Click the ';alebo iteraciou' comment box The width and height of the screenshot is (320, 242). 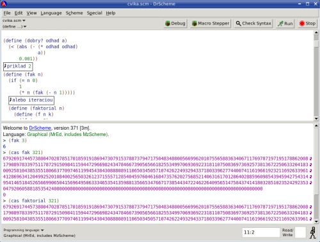[31, 100]
